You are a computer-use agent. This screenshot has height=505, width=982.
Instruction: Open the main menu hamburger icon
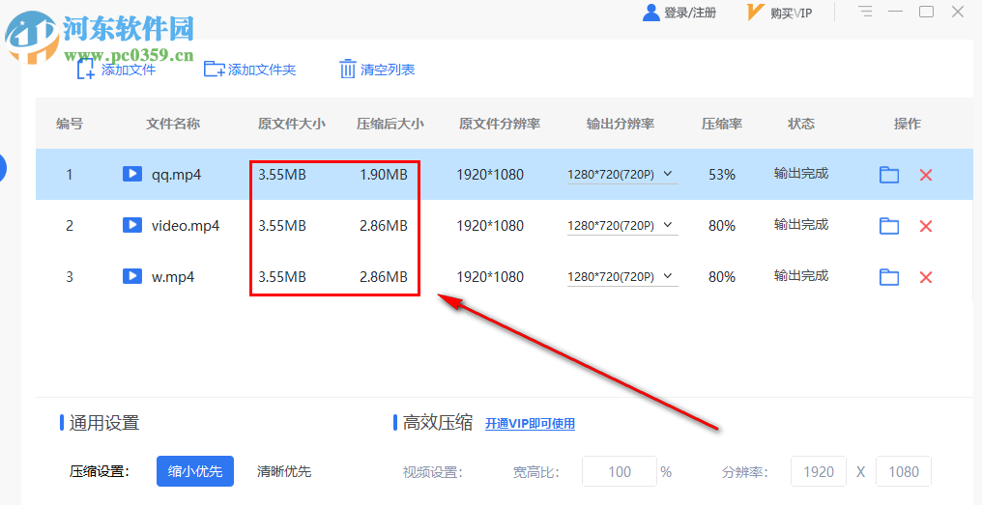click(x=866, y=12)
